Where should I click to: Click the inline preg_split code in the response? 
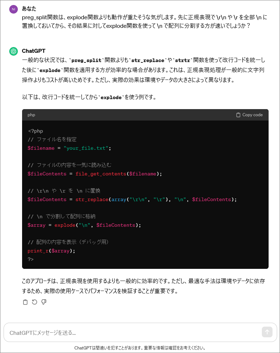[x=86, y=60]
